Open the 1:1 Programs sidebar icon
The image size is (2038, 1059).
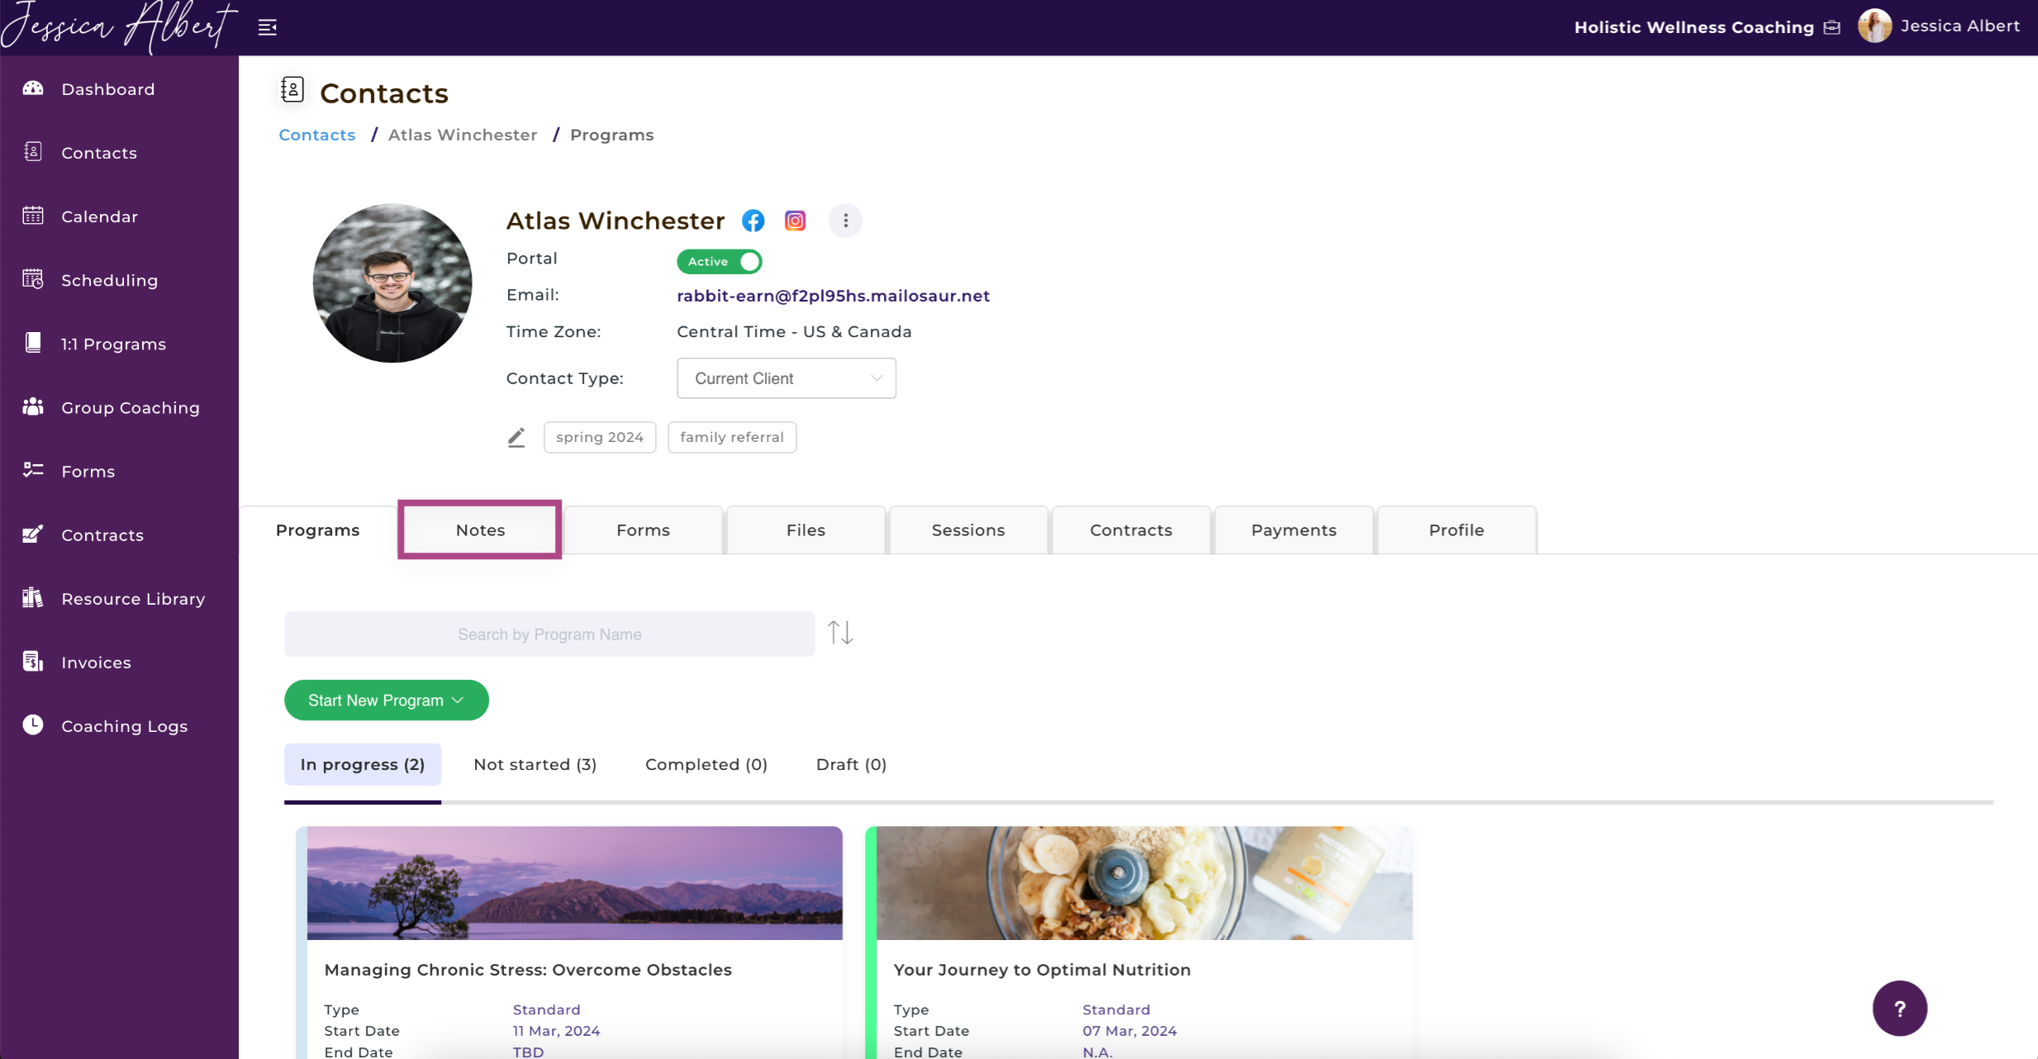pyautogui.click(x=33, y=343)
